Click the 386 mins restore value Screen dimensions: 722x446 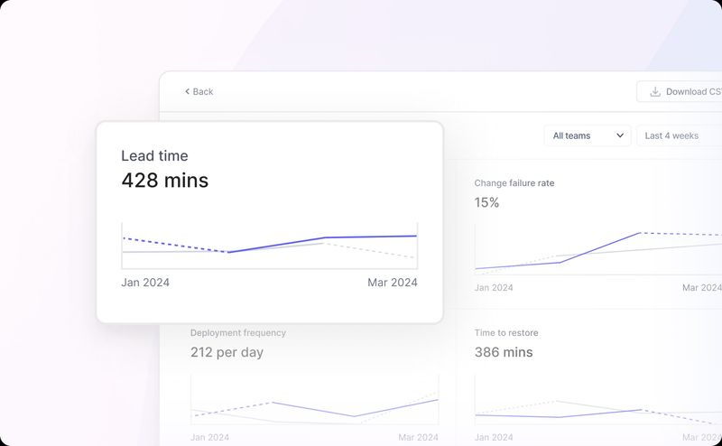tap(504, 352)
